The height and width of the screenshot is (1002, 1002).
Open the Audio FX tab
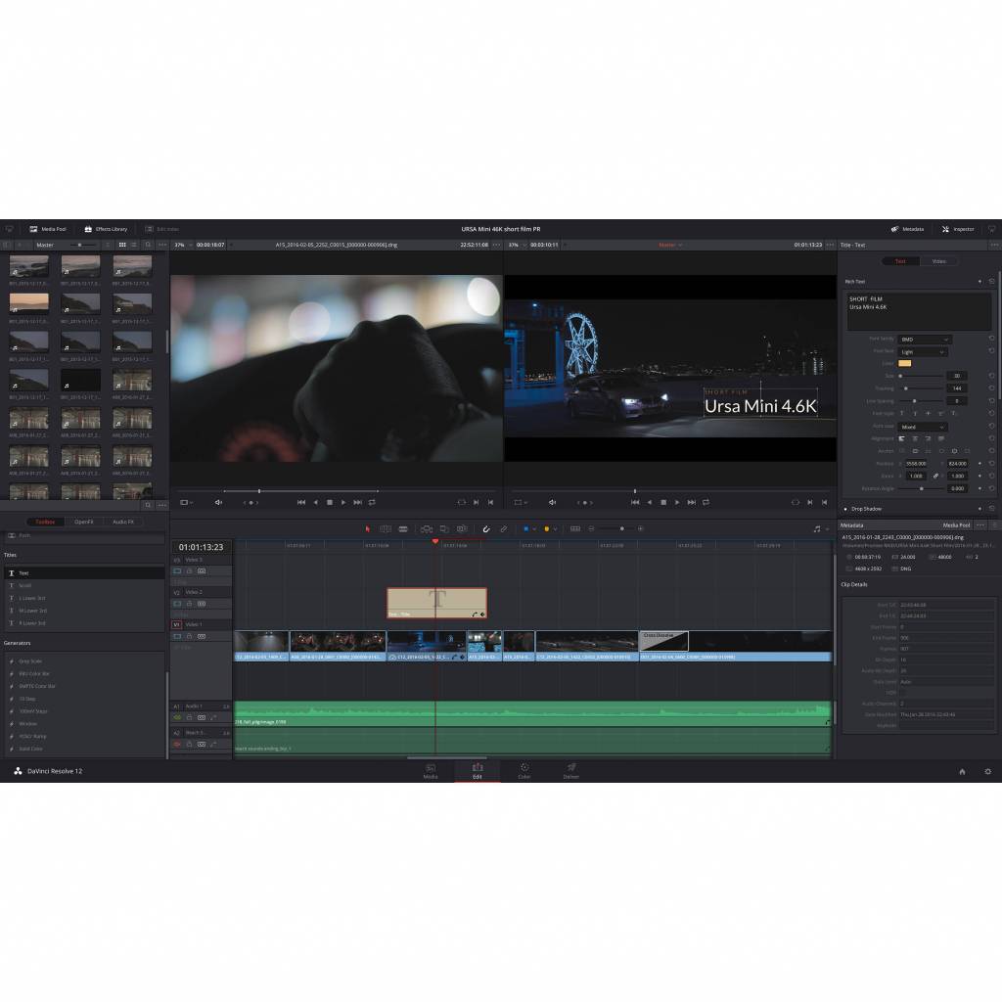pyautogui.click(x=123, y=523)
